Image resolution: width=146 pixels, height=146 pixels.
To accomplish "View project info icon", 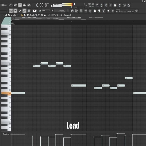I will 124,5.
